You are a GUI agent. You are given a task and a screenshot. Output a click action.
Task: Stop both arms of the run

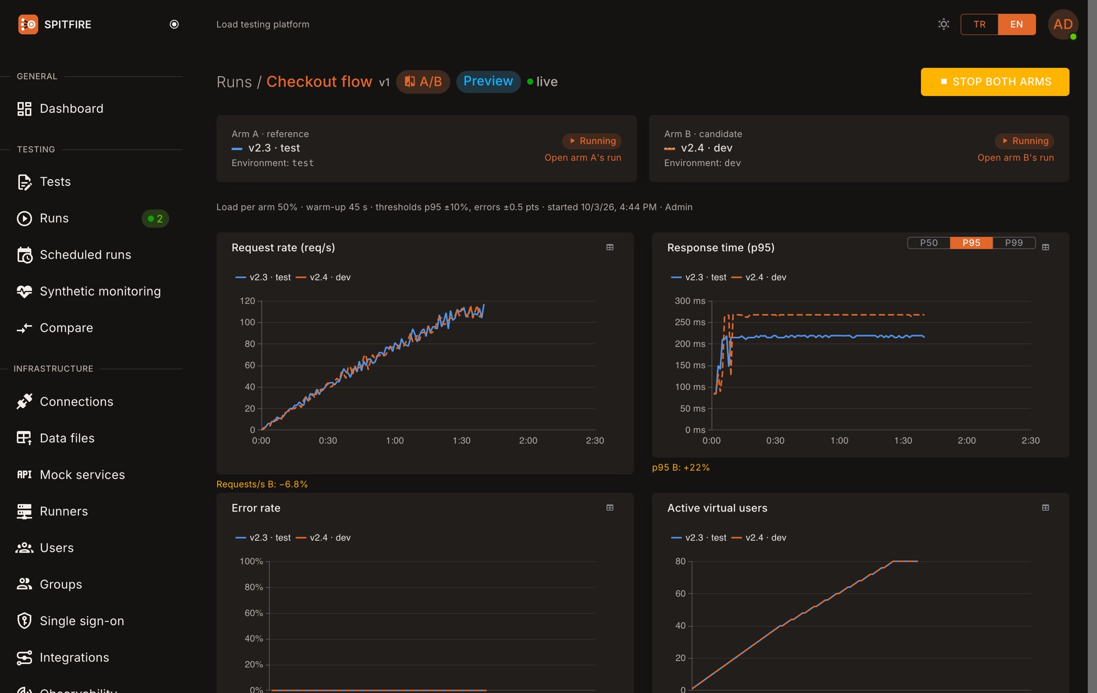coord(995,82)
